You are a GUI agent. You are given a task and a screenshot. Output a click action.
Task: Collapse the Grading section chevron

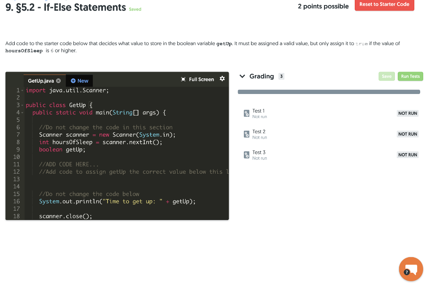coord(242,76)
